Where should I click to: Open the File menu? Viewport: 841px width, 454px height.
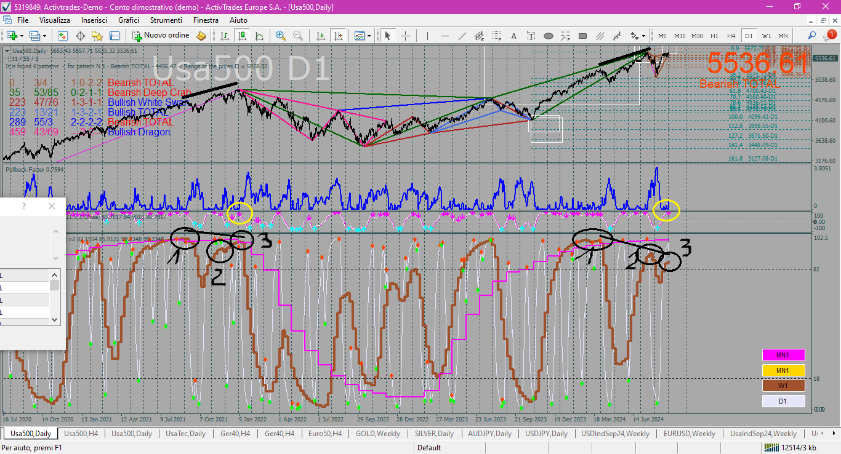[x=23, y=20]
